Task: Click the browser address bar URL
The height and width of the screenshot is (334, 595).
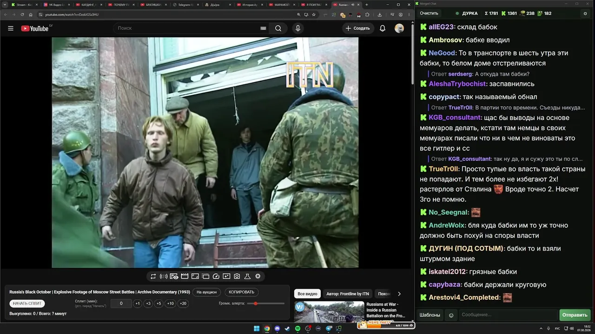Action: click(72, 14)
